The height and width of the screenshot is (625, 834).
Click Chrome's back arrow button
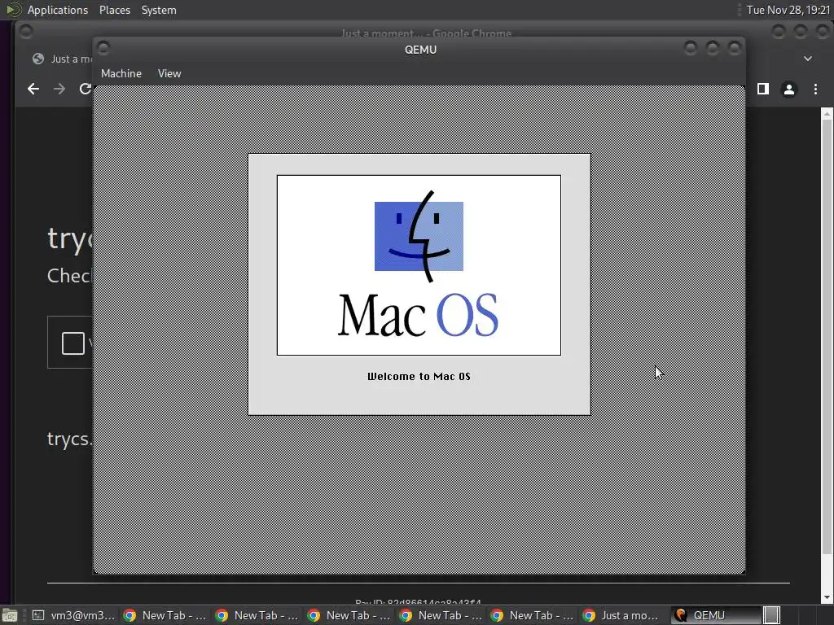(33, 89)
